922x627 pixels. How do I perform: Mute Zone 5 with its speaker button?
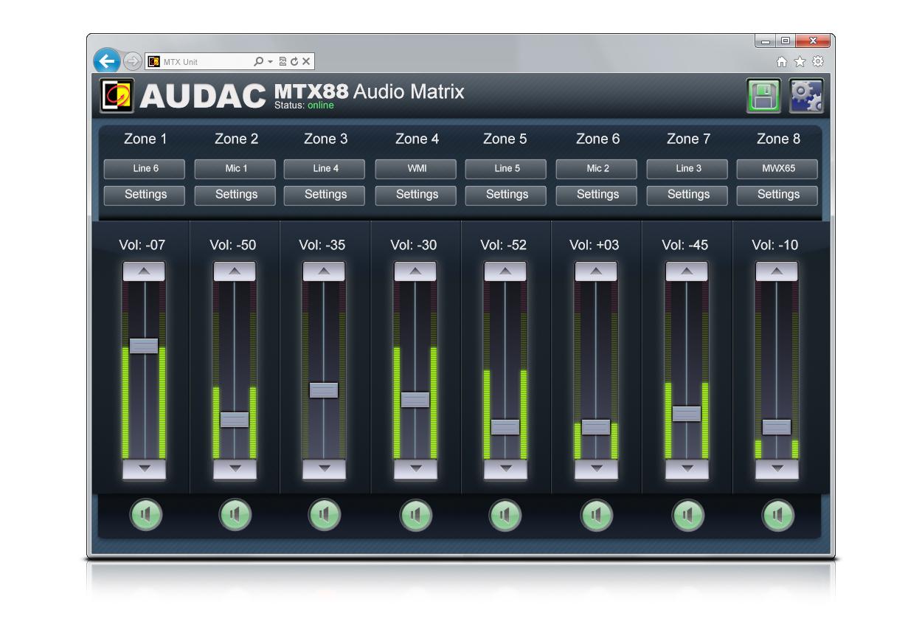(x=506, y=515)
